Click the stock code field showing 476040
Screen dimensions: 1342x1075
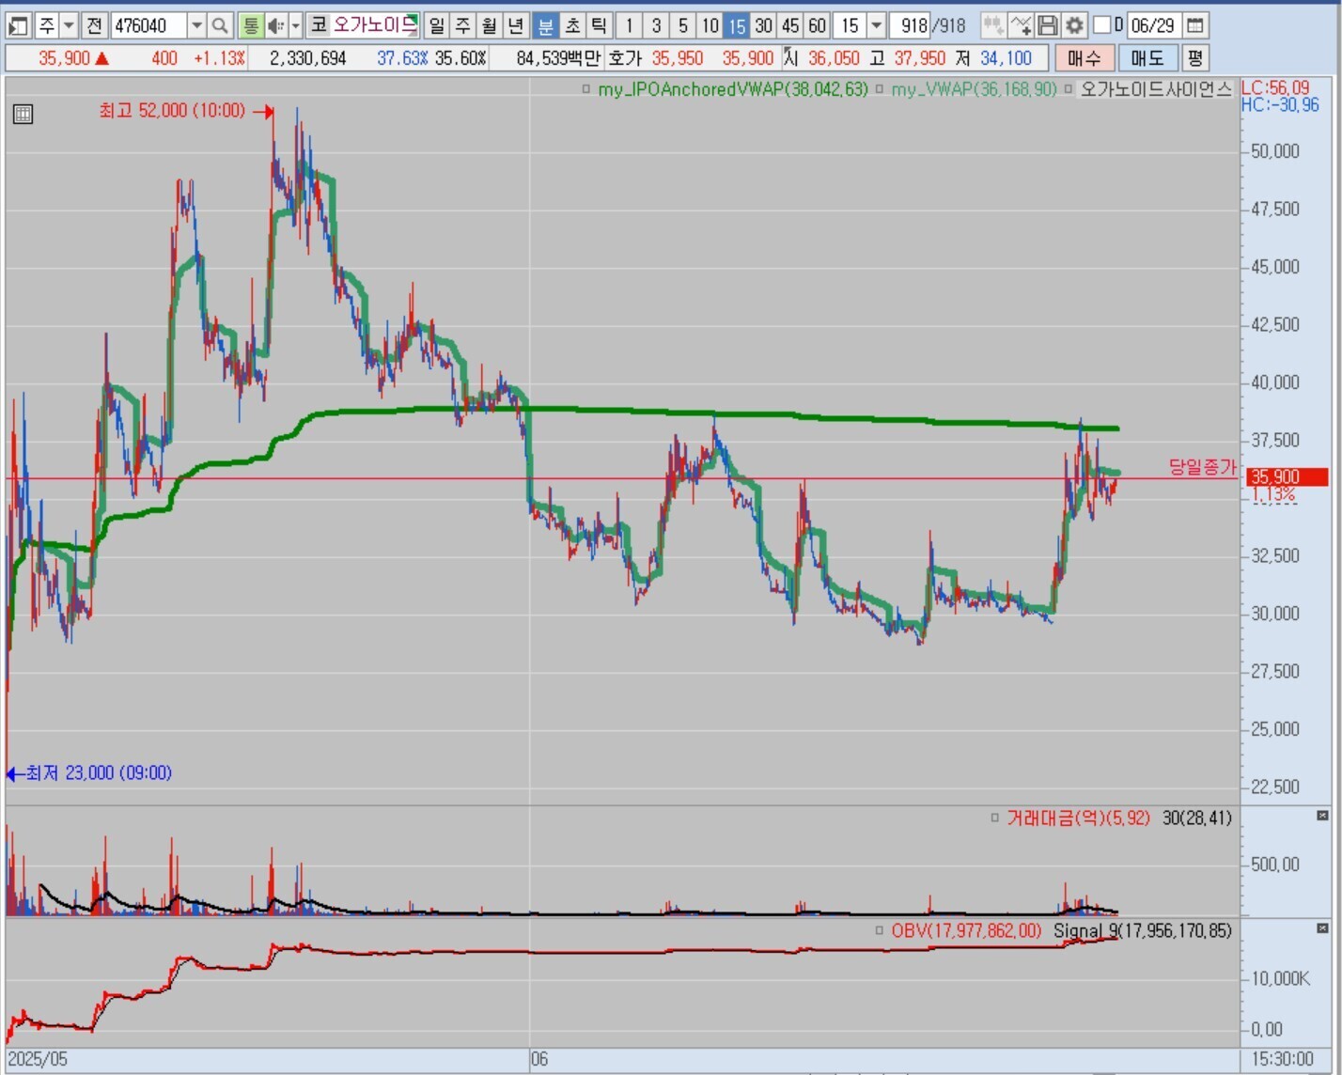[x=149, y=25]
